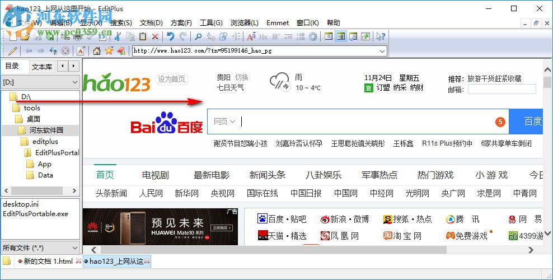Viewport: 553px width, 280px height.
Task: Open the Emmet menu
Action: pos(278,23)
